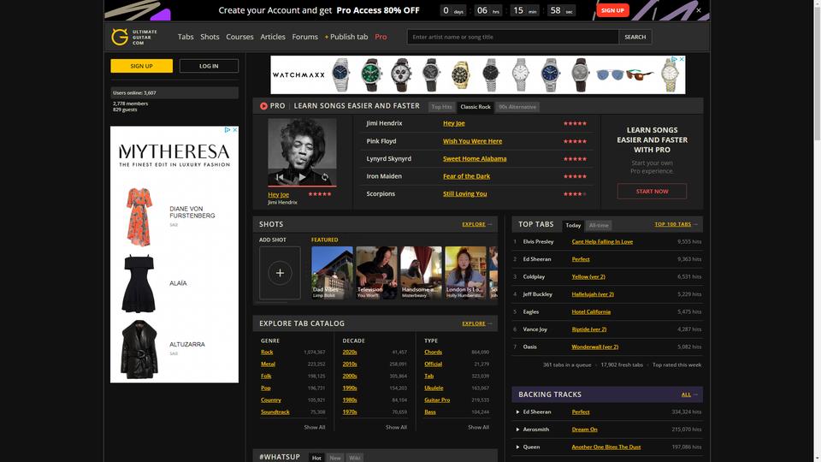The image size is (821, 462).
Task: Open Wish You Were Here tab
Action: (472, 141)
